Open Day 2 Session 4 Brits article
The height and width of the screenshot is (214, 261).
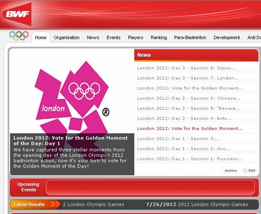tap(185, 118)
